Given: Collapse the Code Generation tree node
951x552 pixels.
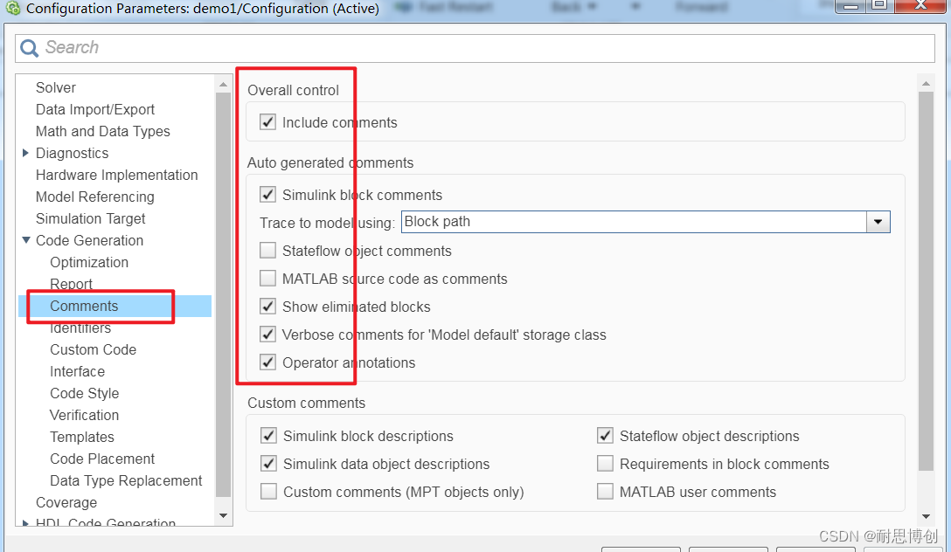Looking at the screenshot, I should point(25,240).
